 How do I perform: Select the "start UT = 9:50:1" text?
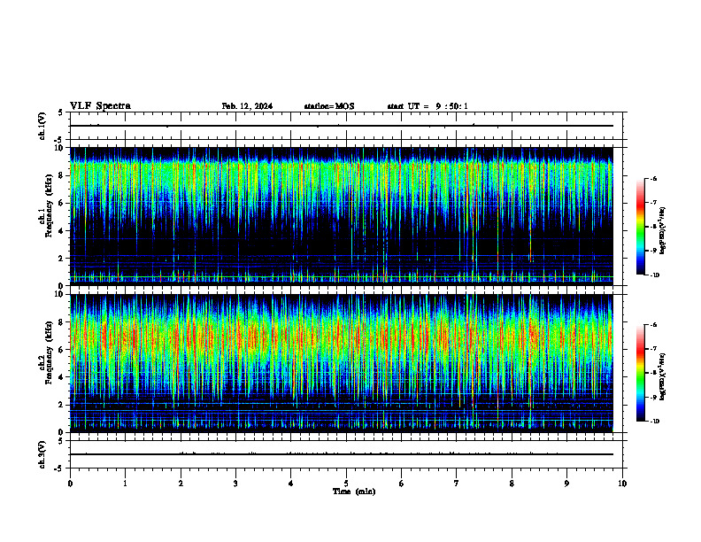(428, 106)
